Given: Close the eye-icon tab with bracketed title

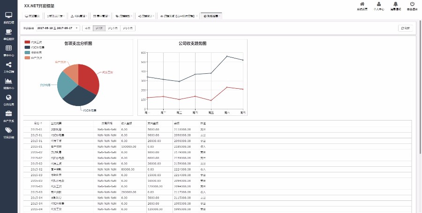Looking at the screenshot, I should click(x=197, y=16).
